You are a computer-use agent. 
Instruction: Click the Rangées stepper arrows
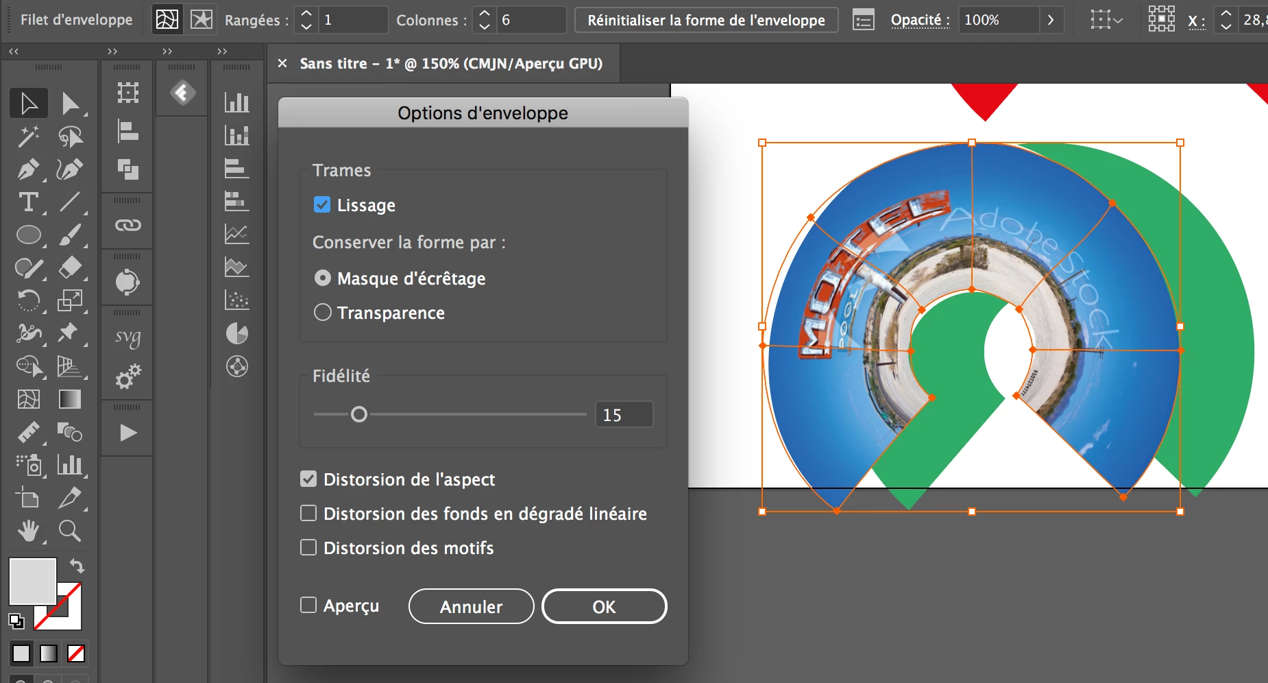[306, 20]
